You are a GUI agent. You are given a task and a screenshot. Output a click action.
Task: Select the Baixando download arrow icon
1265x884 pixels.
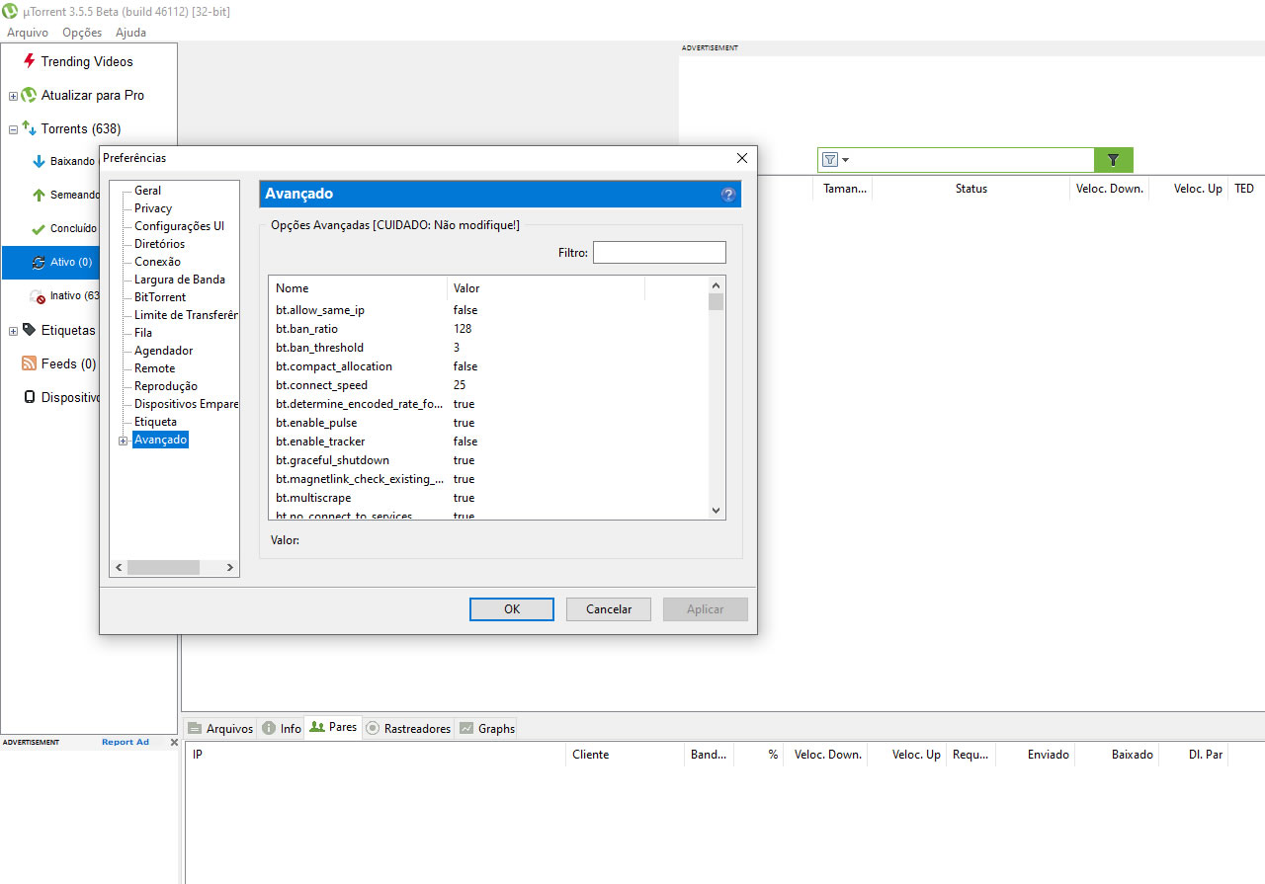click(x=39, y=161)
